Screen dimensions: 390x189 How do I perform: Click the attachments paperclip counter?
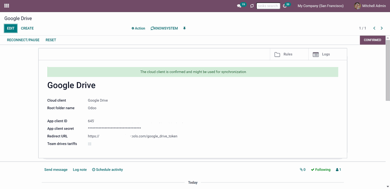pos(303,170)
